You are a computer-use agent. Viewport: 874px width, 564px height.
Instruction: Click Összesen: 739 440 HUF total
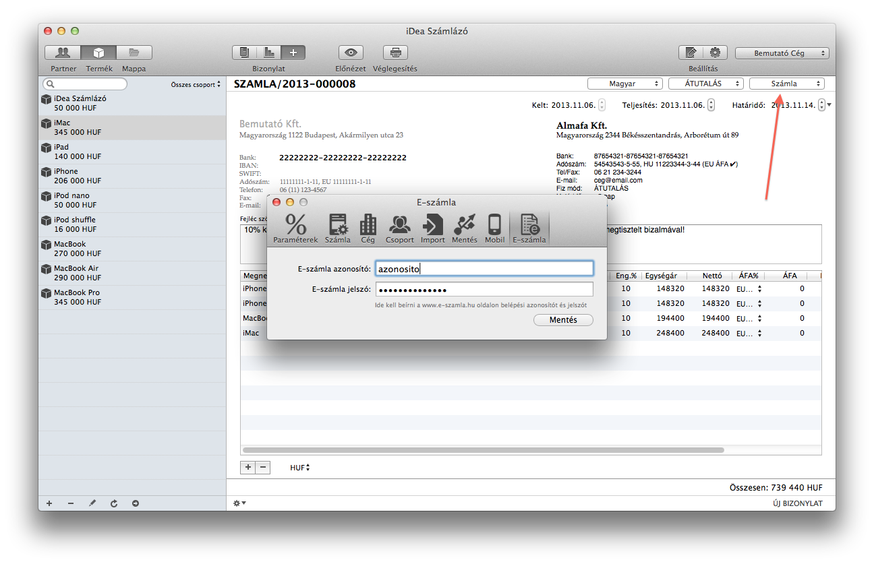(x=776, y=488)
